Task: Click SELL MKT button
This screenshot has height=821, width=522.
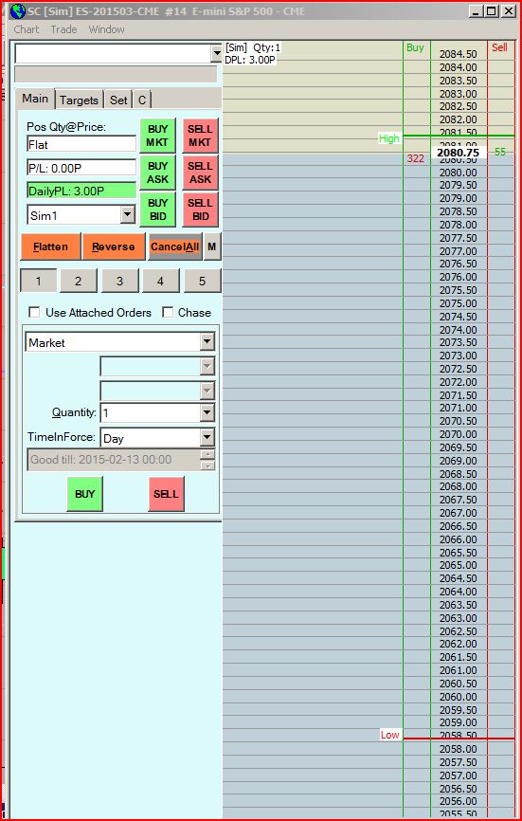Action: [x=200, y=136]
